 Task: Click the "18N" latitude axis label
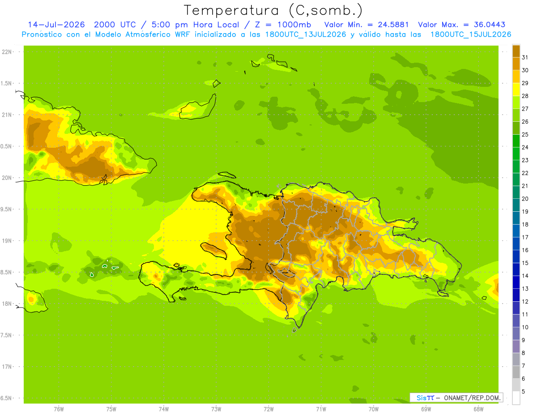tap(6, 304)
